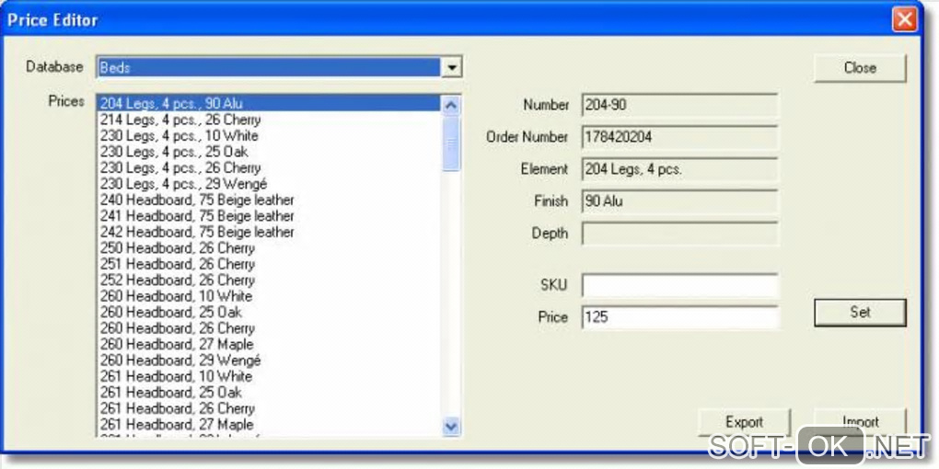Screen dimensions: 939x469
Task: Select row 251 Headboard, 26 Cherry
Action: [x=270, y=264]
